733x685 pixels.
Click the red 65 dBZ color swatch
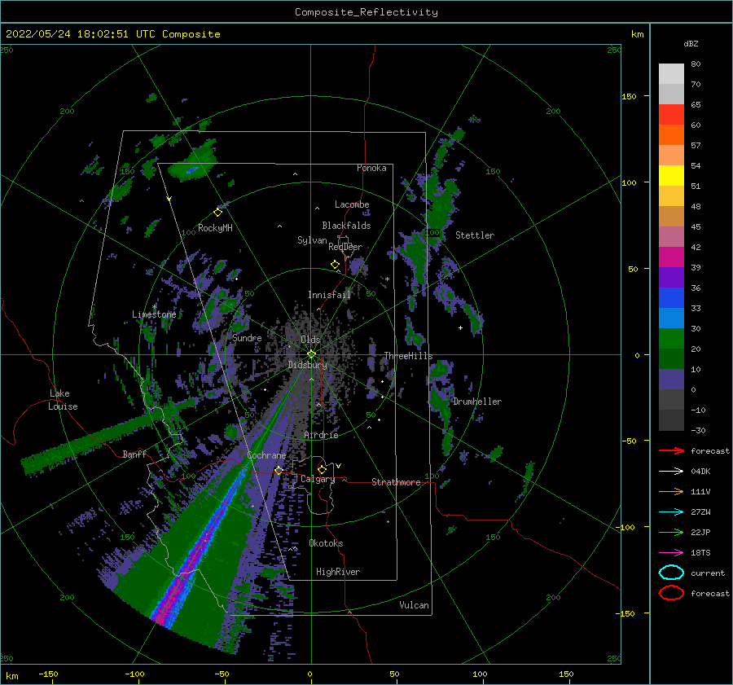(x=671, y=114)
